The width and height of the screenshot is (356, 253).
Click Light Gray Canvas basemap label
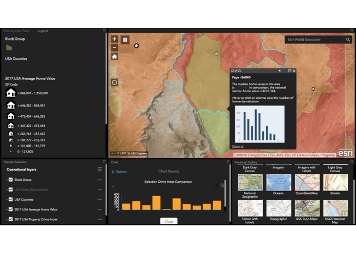tap(335, 169)
